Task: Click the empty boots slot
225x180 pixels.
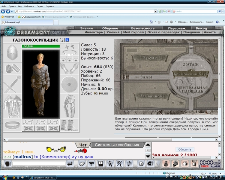Action: (69, 125)
